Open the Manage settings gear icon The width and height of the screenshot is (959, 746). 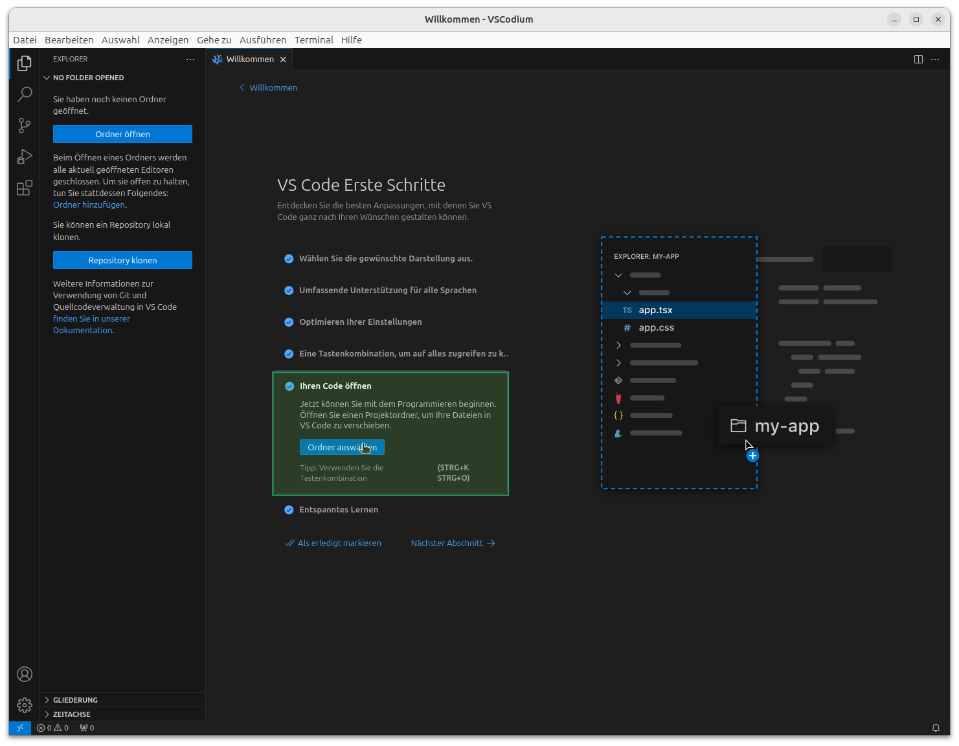[x=25, y=705]
